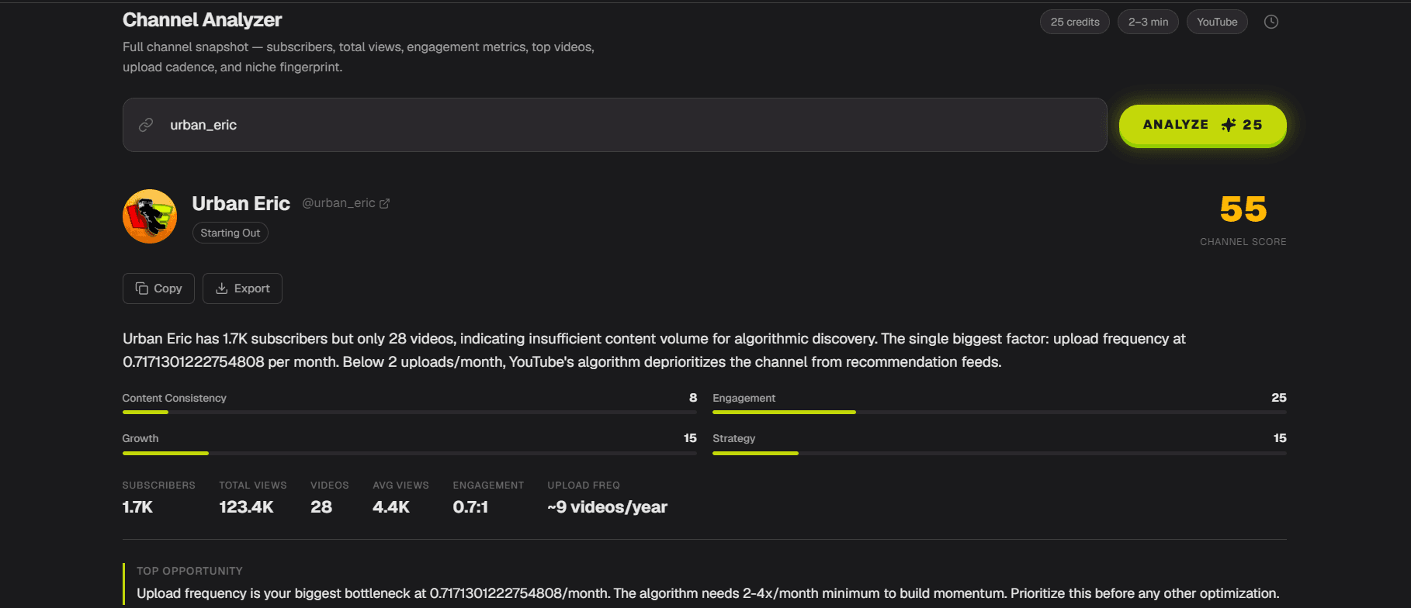This screenshot has width=1411, height=608.
Task: Export the channel analysis
Action: [242, 288]
